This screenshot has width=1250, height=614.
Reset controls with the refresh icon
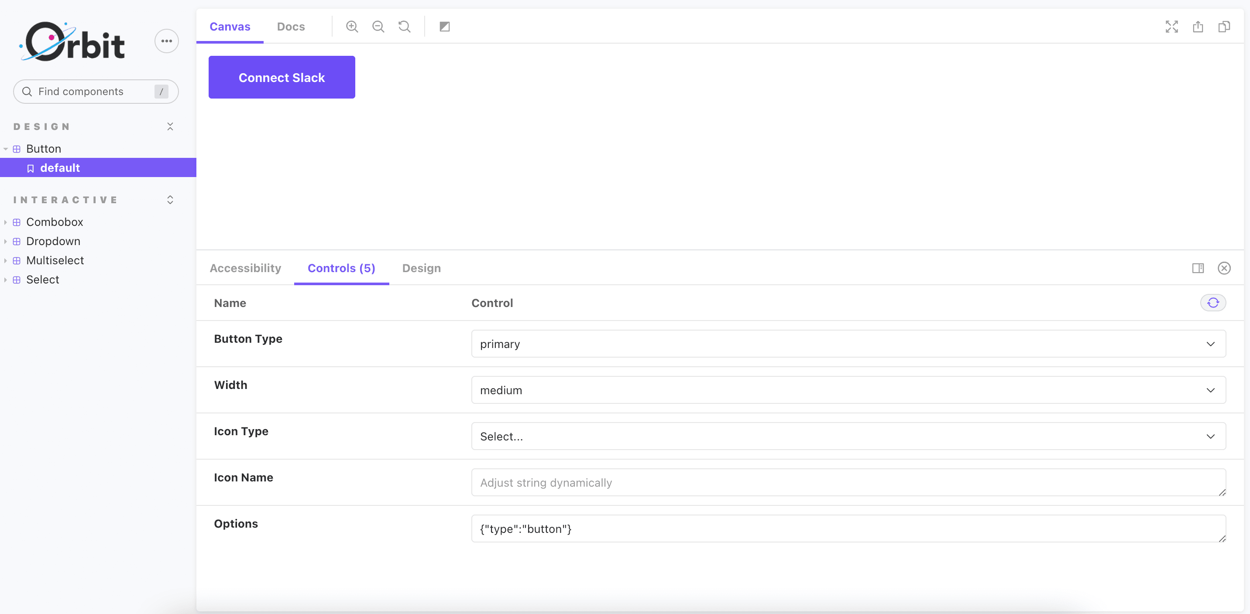[x=1212, y=303]
